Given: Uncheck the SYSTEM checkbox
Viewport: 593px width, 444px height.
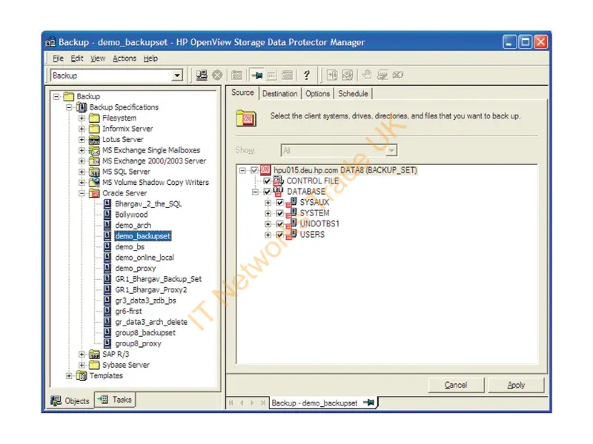Looking at the screenshot, I should pos(280,213).
